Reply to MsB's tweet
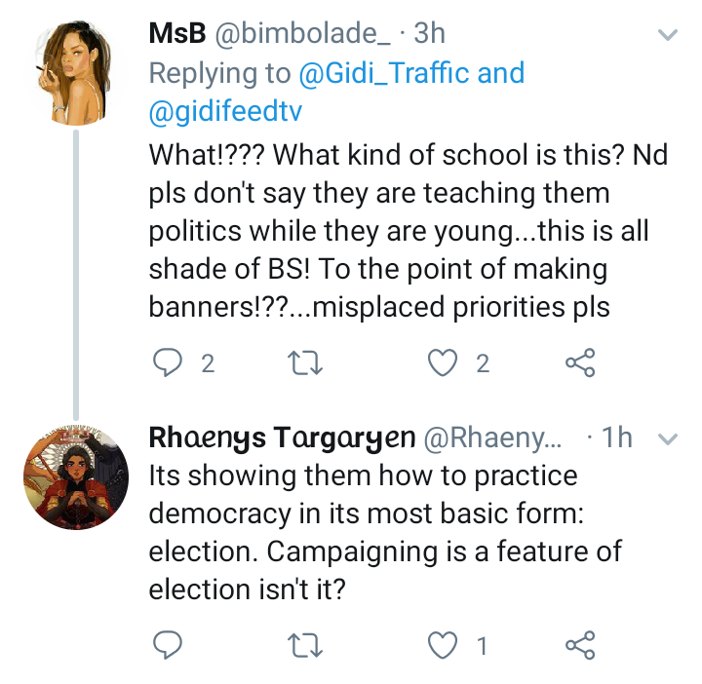 pyautogui.click(x=170, y=364)
